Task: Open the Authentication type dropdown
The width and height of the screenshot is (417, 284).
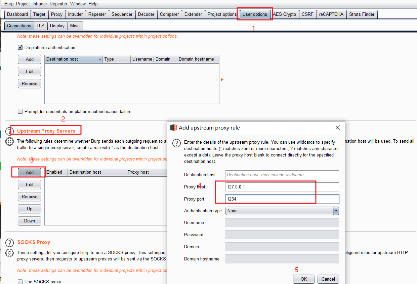Action: 282,211
